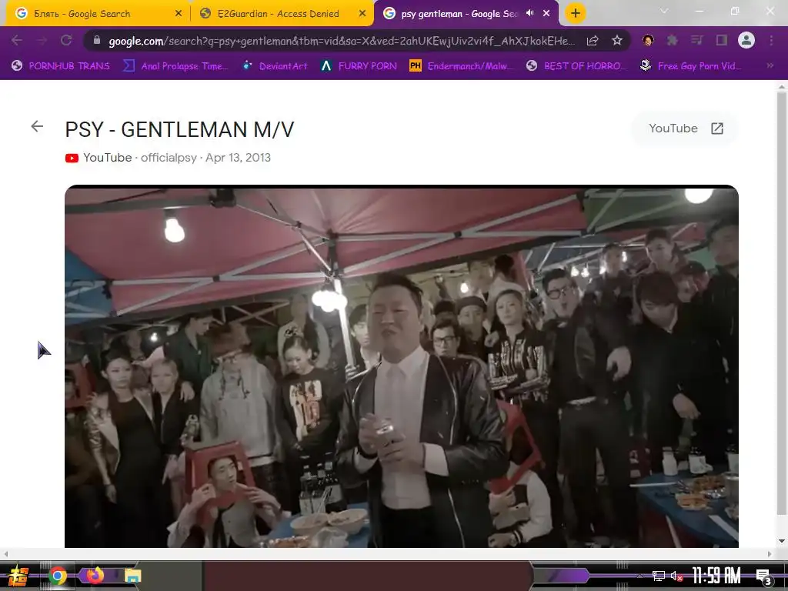Click the external link icon in the YouTube button
788x591 pixels.
coord(717,129)
